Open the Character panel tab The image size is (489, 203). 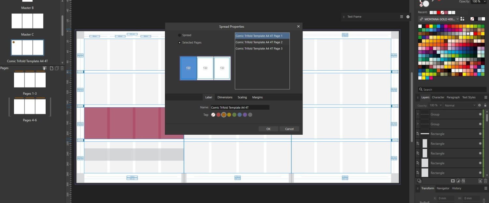(438, 97)
